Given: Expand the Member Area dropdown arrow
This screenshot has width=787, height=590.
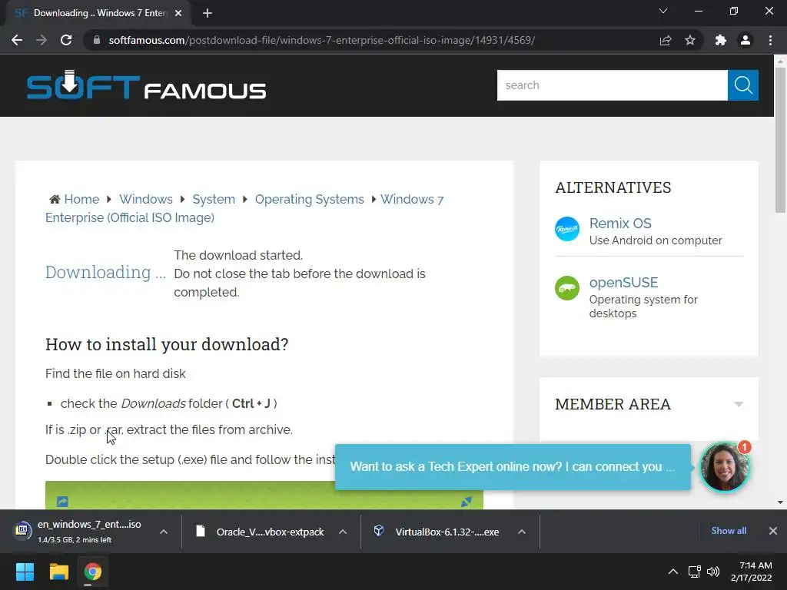Looking at the screenshot, I should coord(739,404).
